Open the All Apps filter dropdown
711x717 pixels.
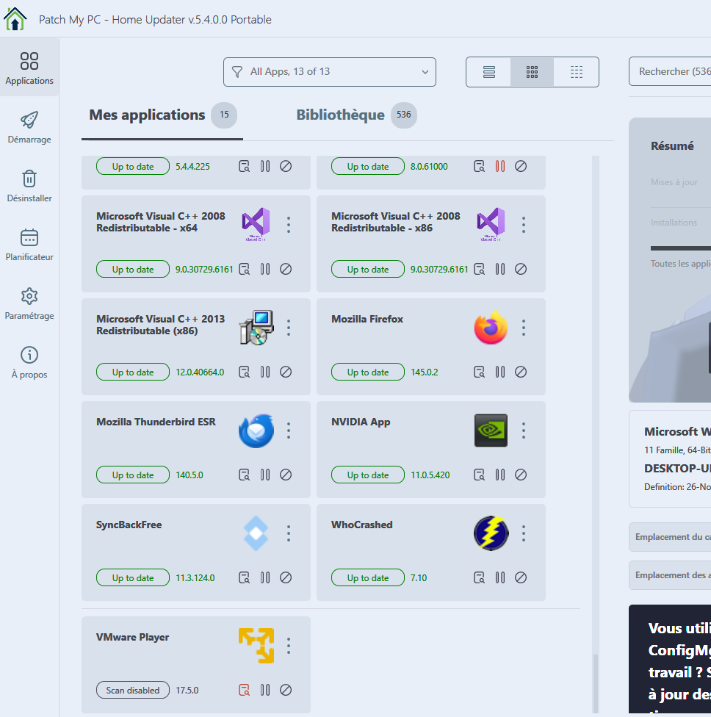point(330,72)
